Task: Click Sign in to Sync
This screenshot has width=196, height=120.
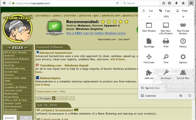Action: 151,88
